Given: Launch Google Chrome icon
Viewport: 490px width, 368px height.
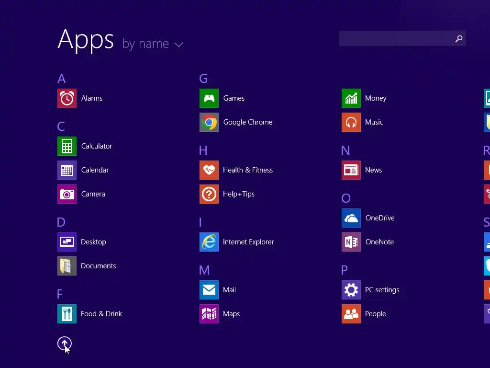Looking at the screenshot, I should (x=209, y=122).
